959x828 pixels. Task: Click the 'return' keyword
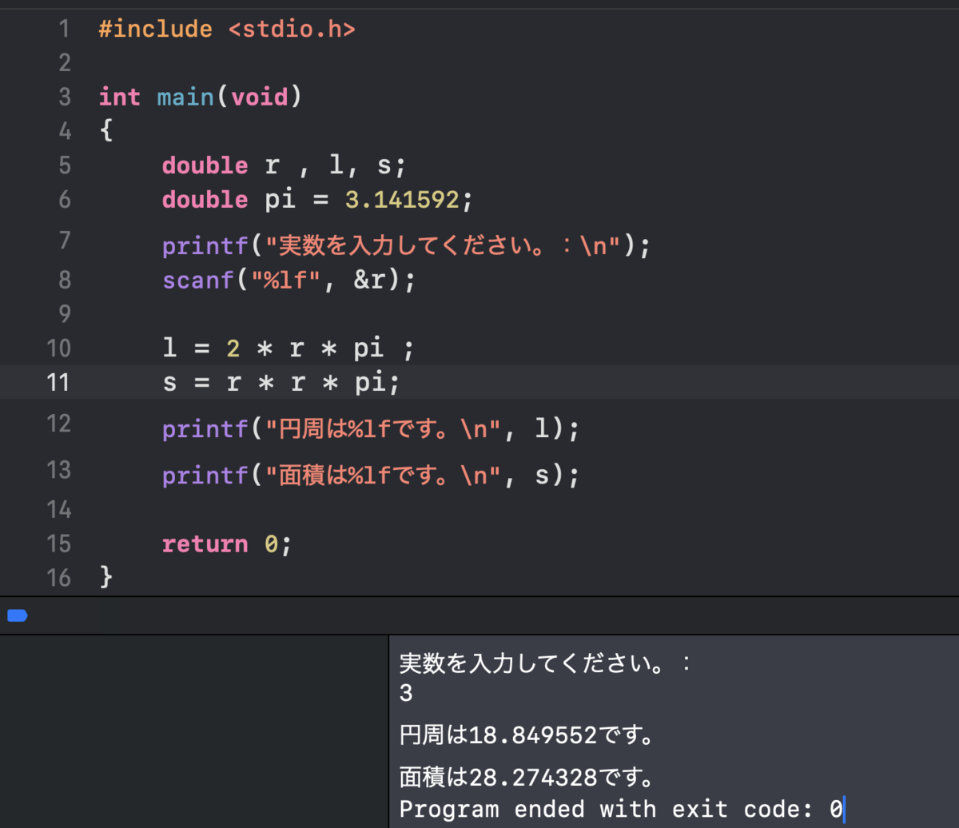point(205,544)
